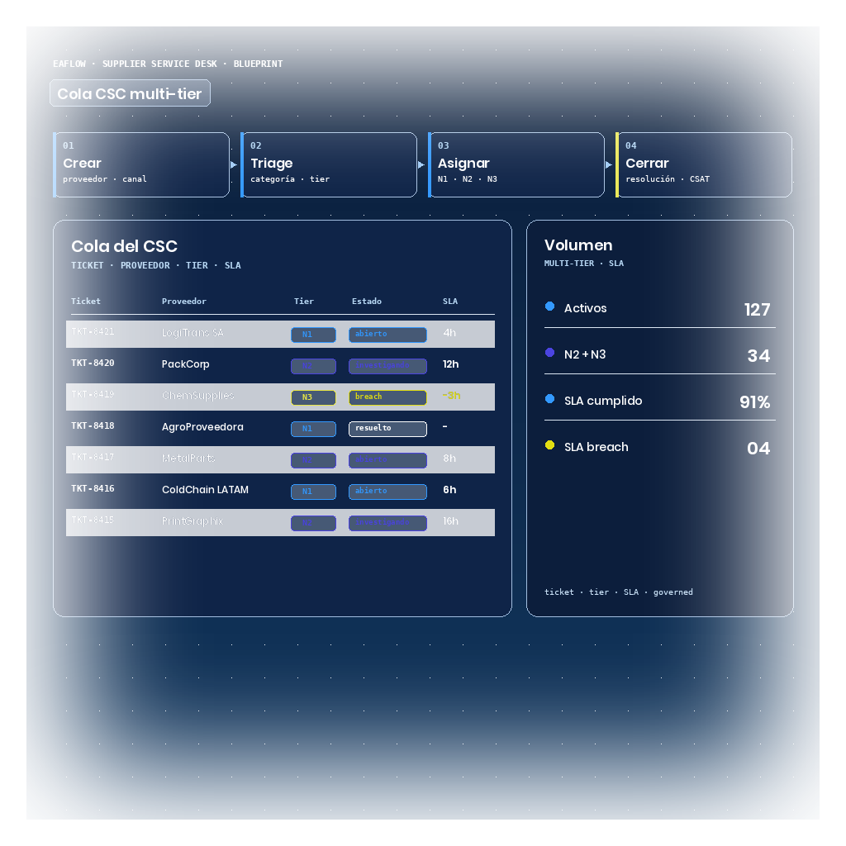
Task: Click the abierto status for TKT-8416
Action: point(387,491)
